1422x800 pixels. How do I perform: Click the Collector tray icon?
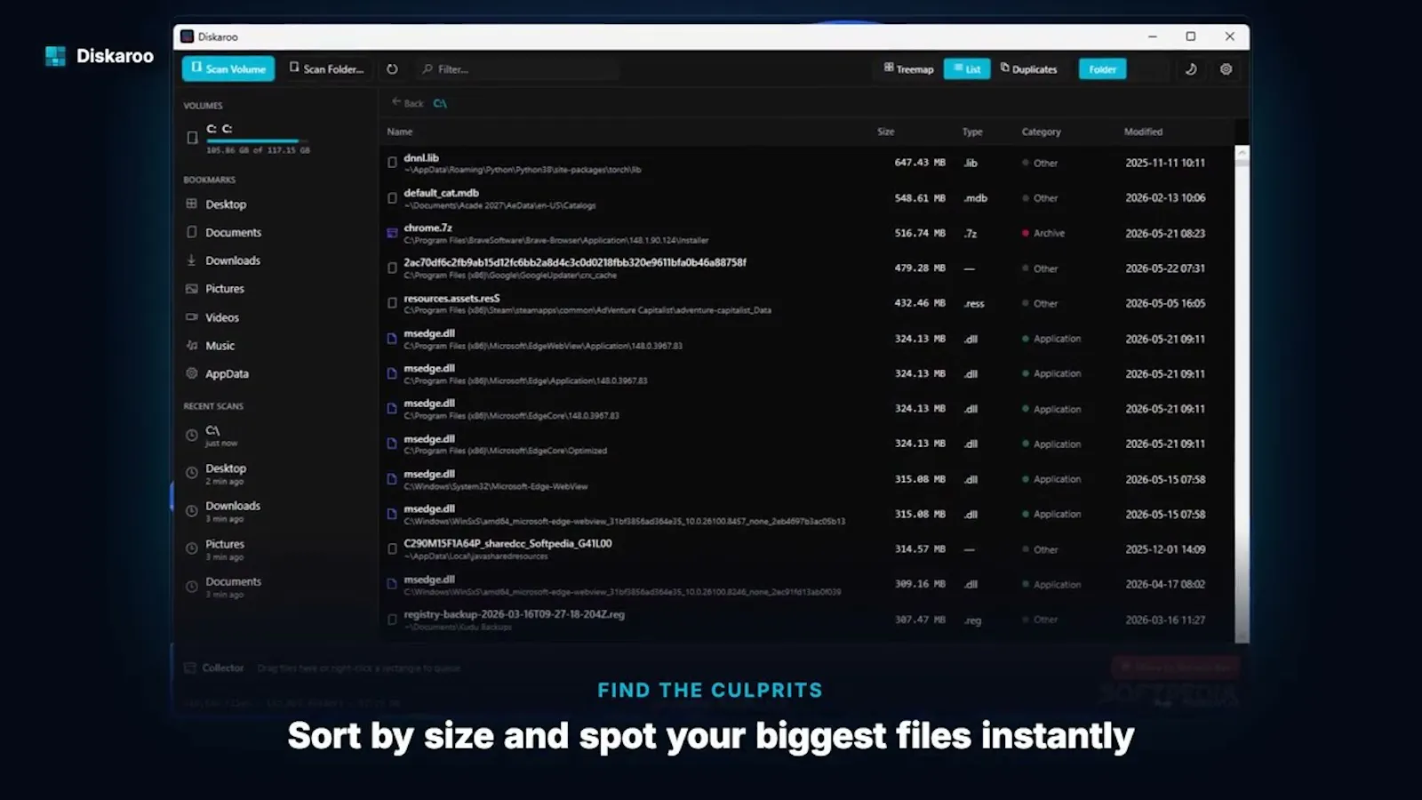189,668
